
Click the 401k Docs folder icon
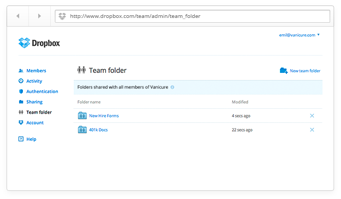tap(82, 129)
